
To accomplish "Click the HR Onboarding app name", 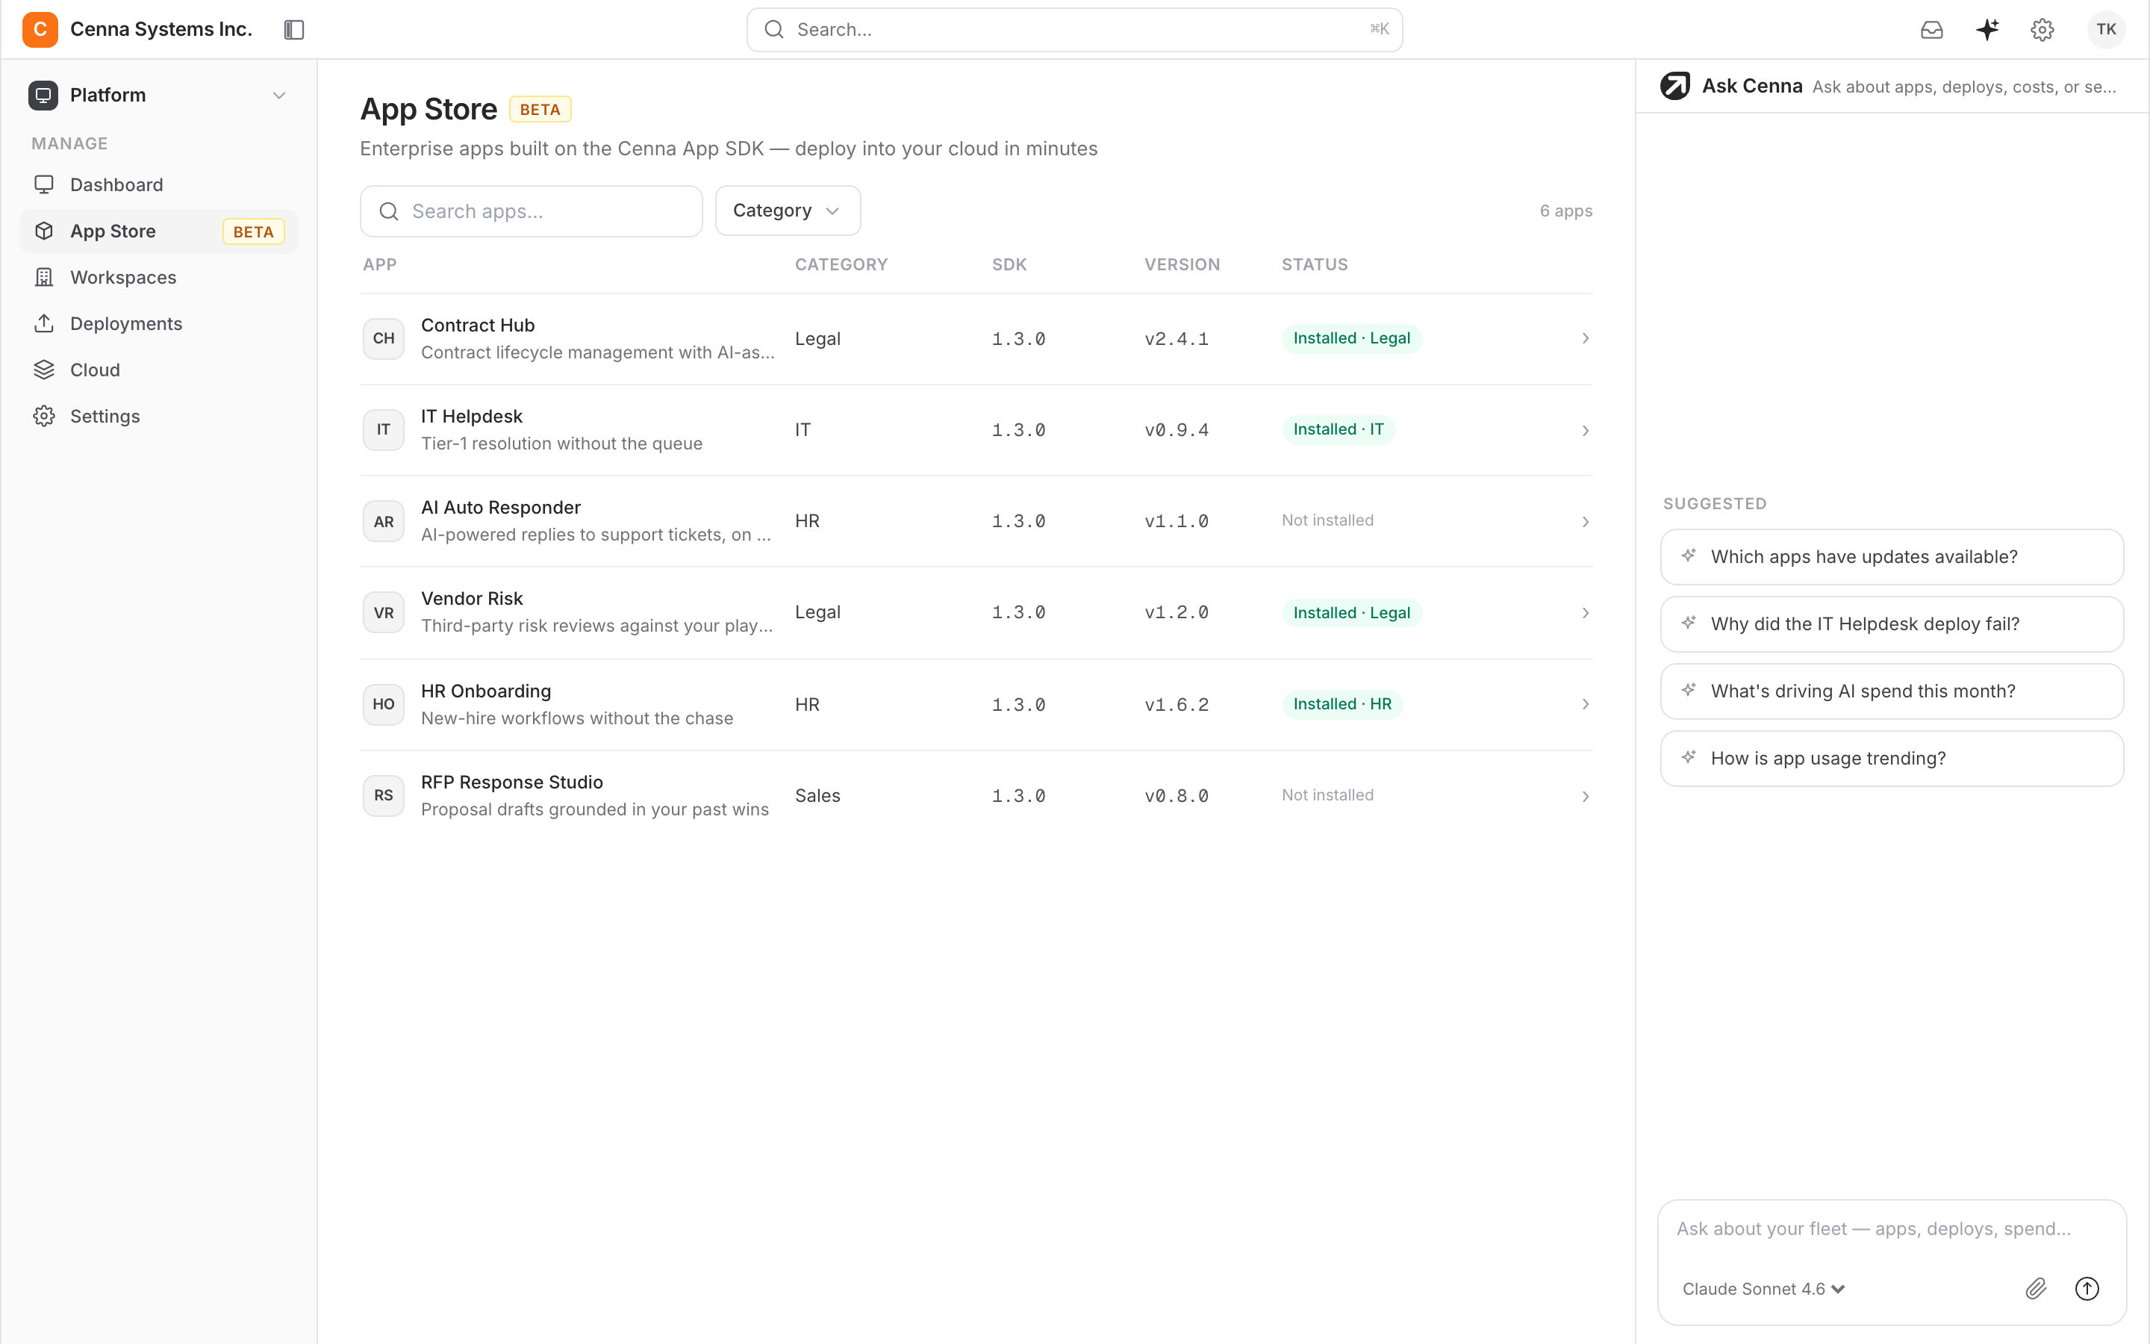I will tap(486, 691).
